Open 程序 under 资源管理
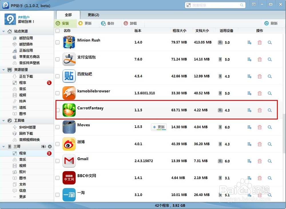 pos(23,83)
